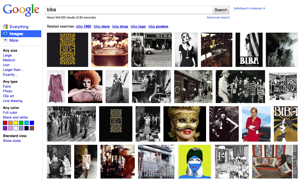Open related search biba posters
Viewport: 302px width, 182px height.
click(x=158, y=26)
